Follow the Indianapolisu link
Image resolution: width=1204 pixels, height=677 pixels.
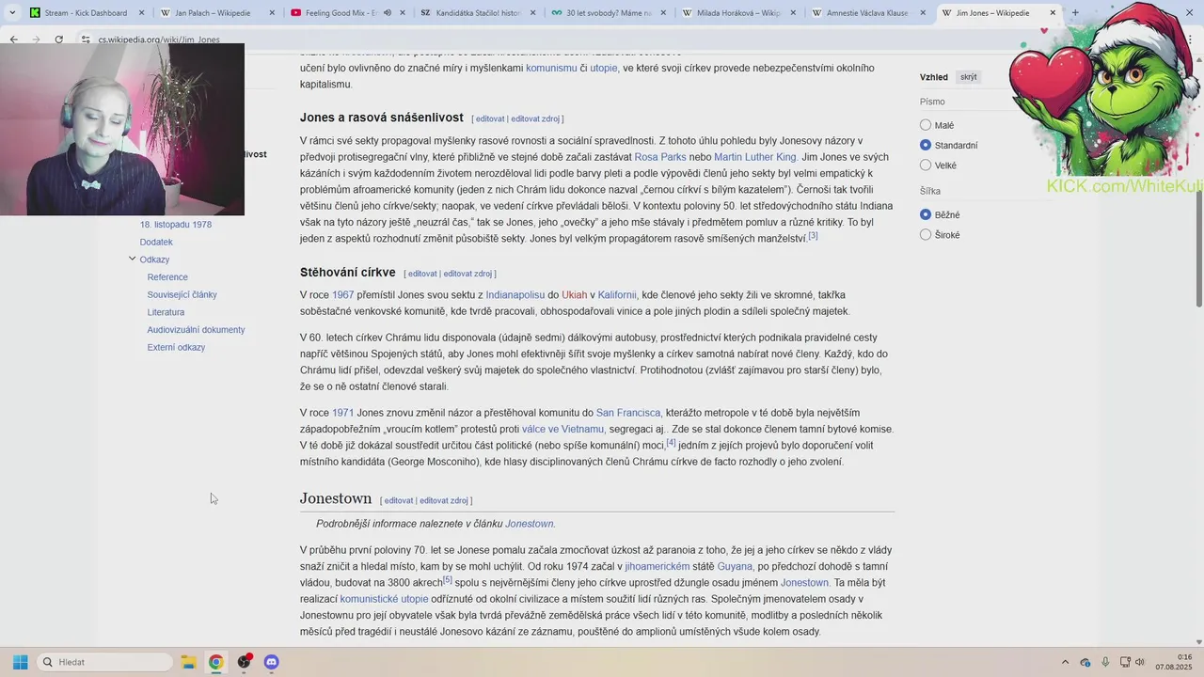coord(515,295)
